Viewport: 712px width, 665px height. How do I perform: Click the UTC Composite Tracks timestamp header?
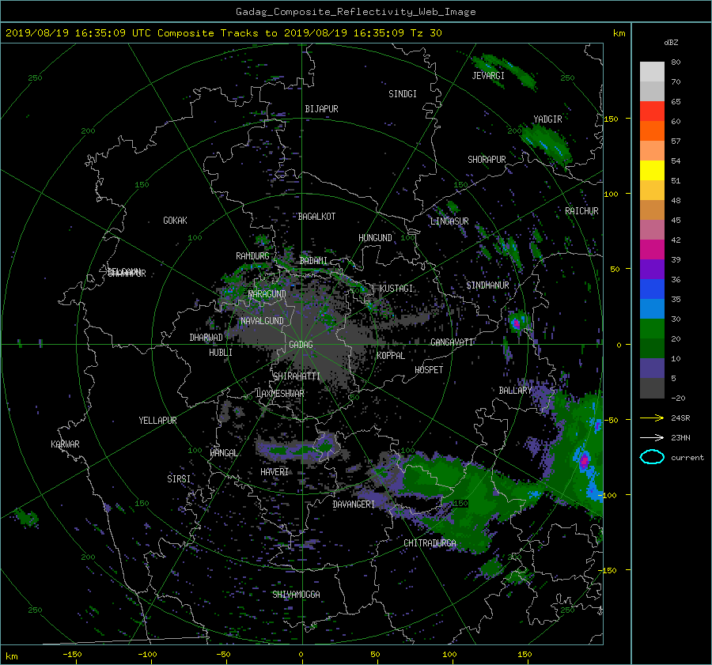tap(224, 33)
